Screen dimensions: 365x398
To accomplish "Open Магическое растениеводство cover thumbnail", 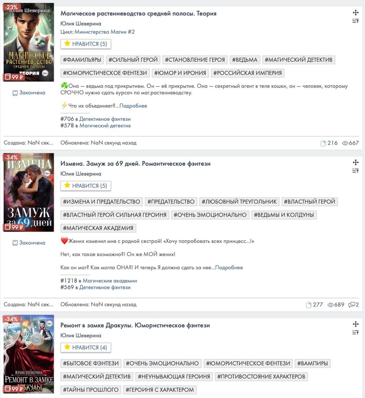I will 29,42.
